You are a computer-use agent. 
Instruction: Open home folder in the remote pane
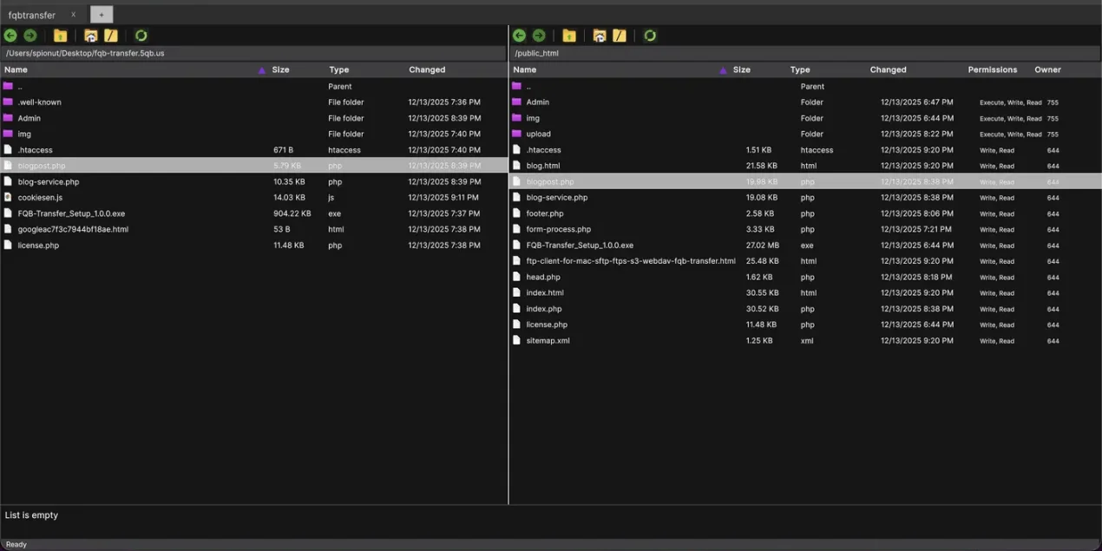[x=599, y=35]
